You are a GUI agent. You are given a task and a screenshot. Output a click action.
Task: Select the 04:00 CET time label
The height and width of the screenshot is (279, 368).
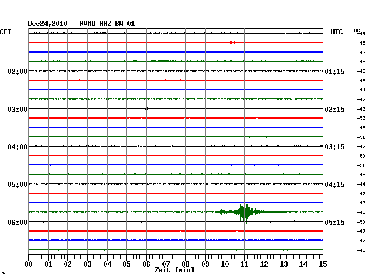point(18,147)
